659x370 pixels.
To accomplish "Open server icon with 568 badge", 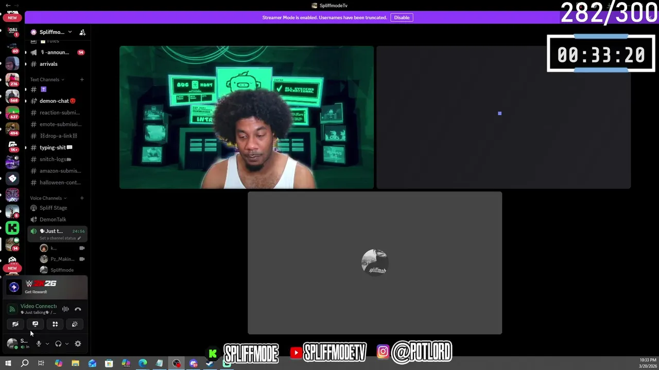I will pos(12,96).
